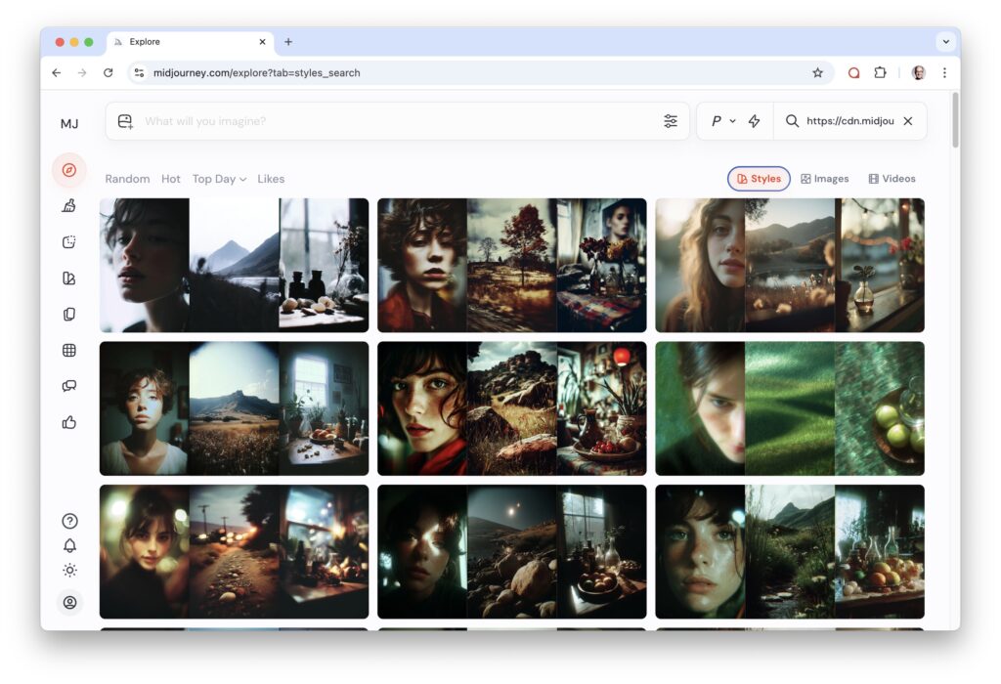The width and height of the screenshot is (1001, 684).
Task: Switch to the Images tab
Action: pyautogui.click(x=824, y=179)
